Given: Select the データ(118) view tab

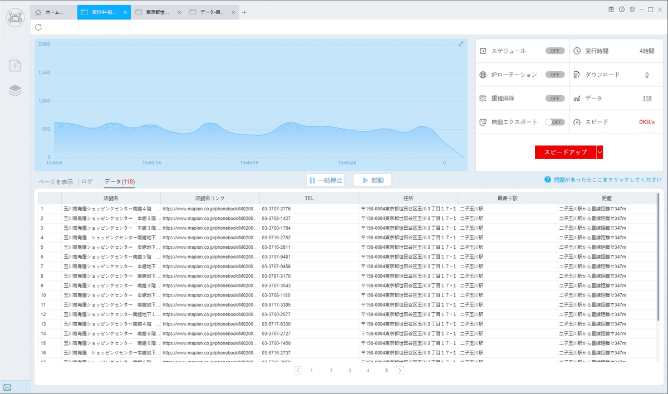Looking at the screenshot, I should 120,181.
